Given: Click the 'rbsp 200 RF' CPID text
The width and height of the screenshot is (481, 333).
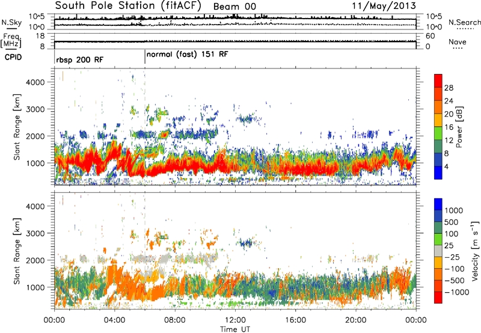Looking at the screenshot, I should (x=79, y=60).
